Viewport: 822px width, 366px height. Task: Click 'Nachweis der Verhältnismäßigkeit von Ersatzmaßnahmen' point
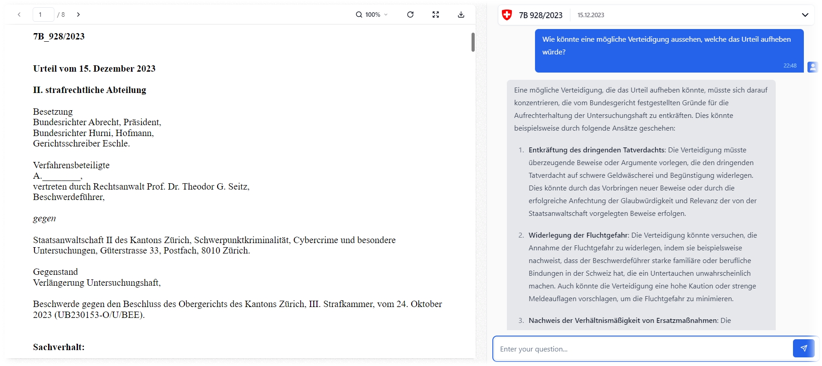pyautogui.click(x=623, y=320)
